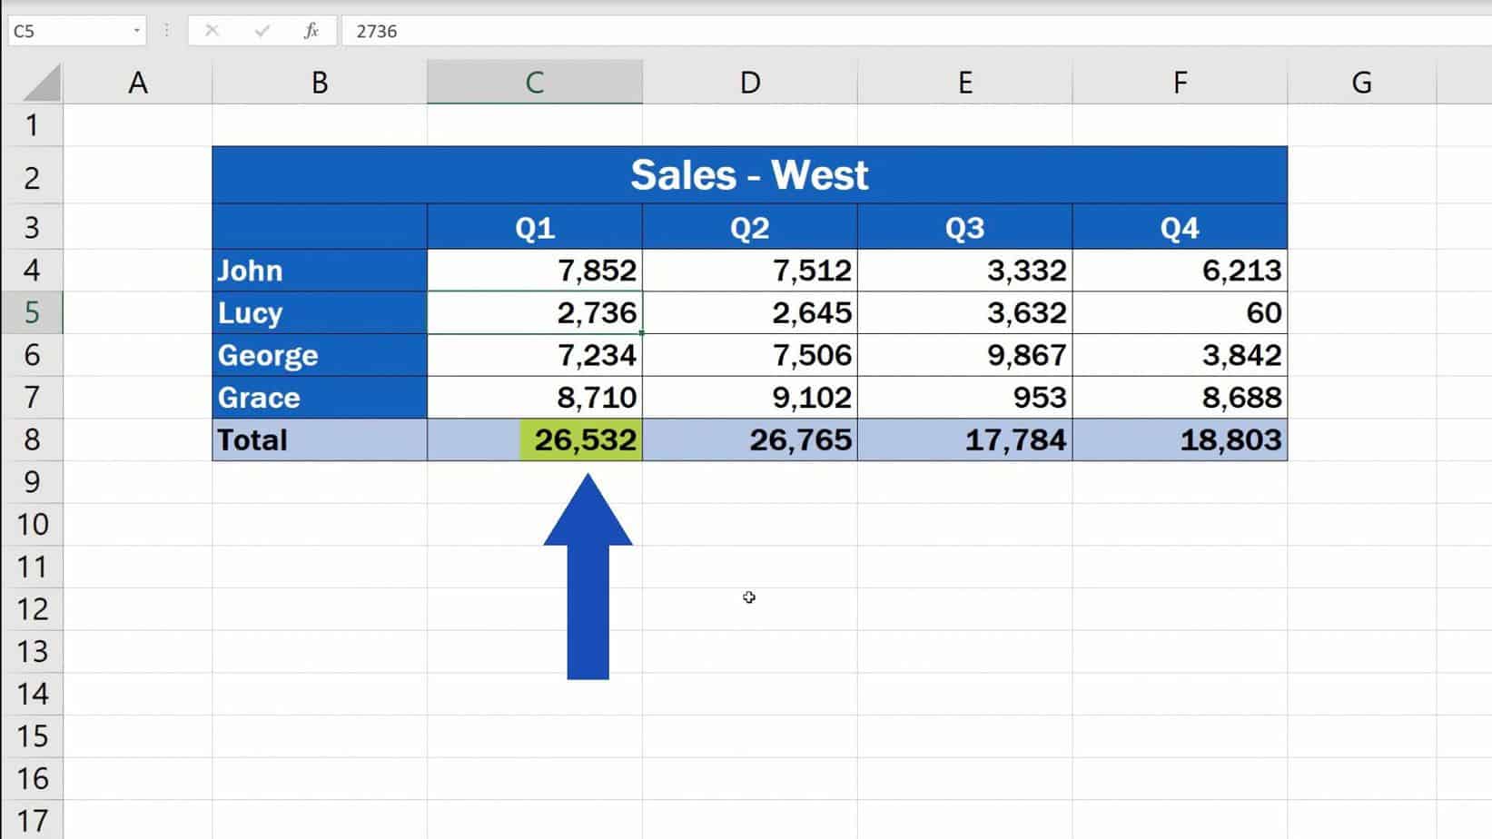Select row 8 header
Viewport: 1492px width, 839px height.
pyautogui.click(x=34, y=439)
